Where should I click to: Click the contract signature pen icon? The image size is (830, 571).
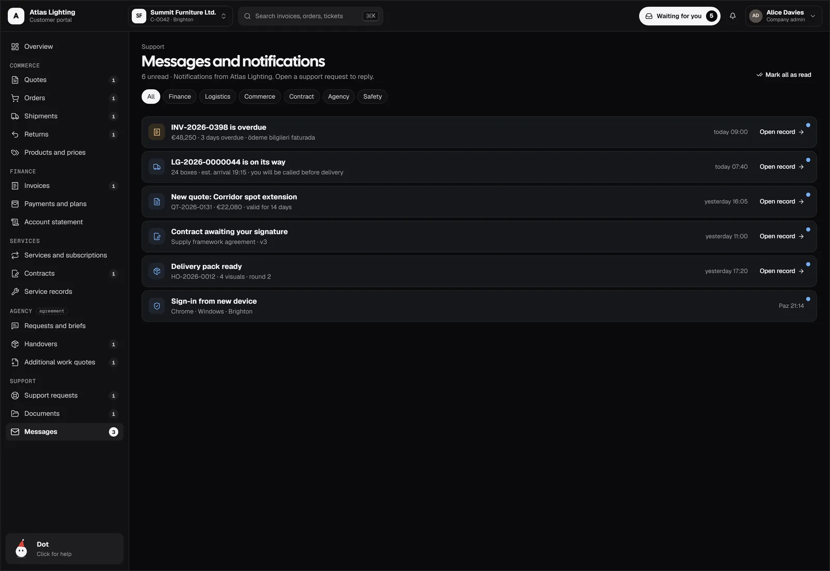click(x=157, y=237)
